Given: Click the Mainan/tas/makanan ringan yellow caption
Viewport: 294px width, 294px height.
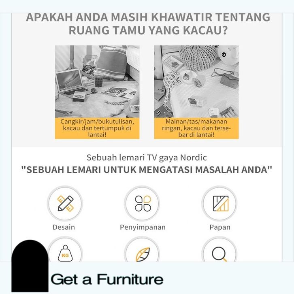Looking at the screenshot, I should click(196, 128).
